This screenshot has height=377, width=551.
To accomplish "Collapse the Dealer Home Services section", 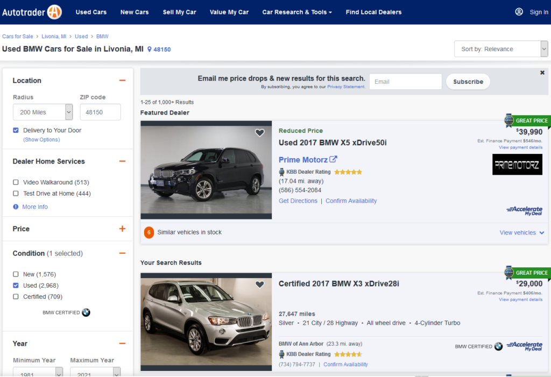I will point(122,161).
